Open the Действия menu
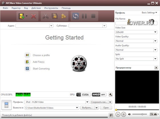Viewport: 160px width, 119px height. point(36,8)
